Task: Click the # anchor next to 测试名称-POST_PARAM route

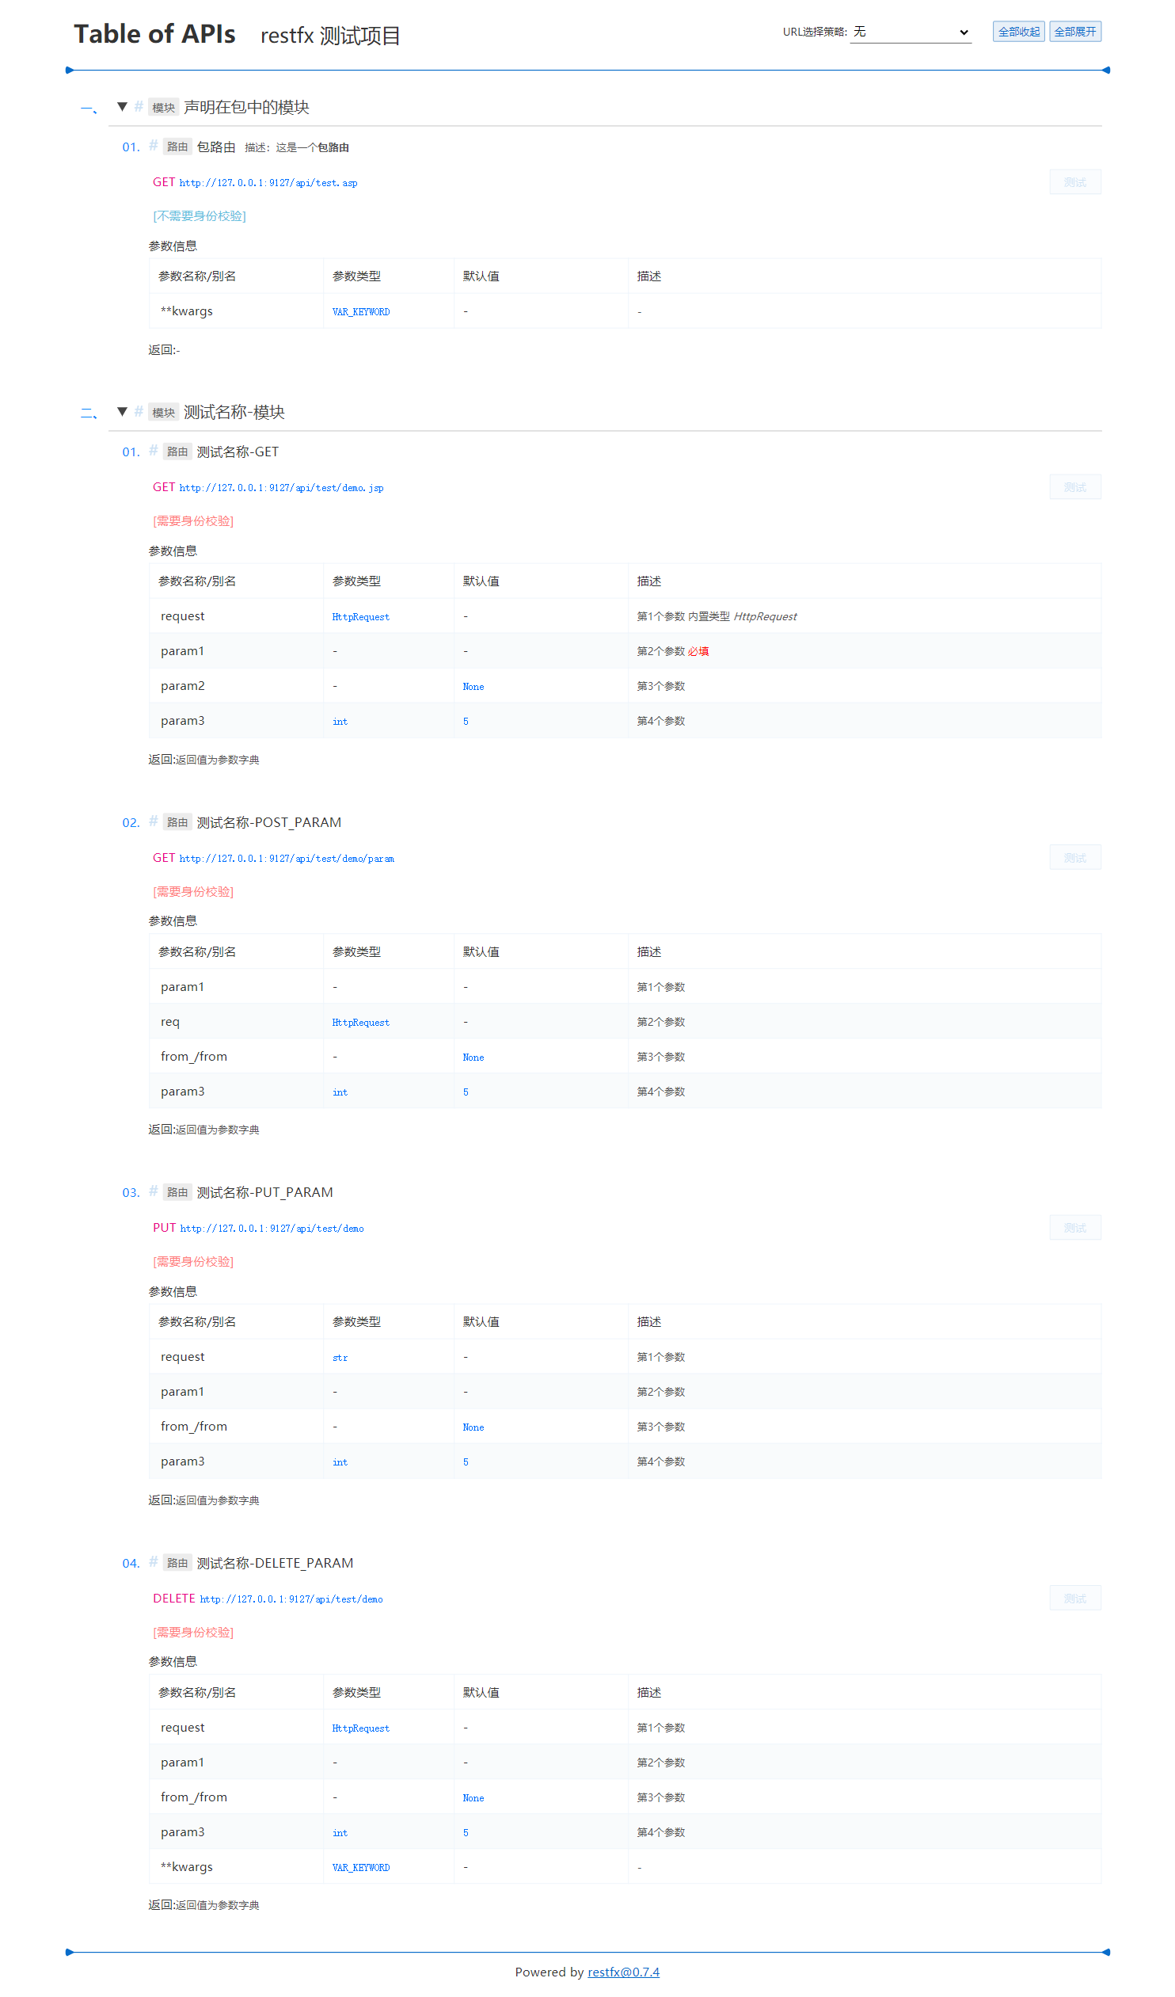Action: [153, 821]
